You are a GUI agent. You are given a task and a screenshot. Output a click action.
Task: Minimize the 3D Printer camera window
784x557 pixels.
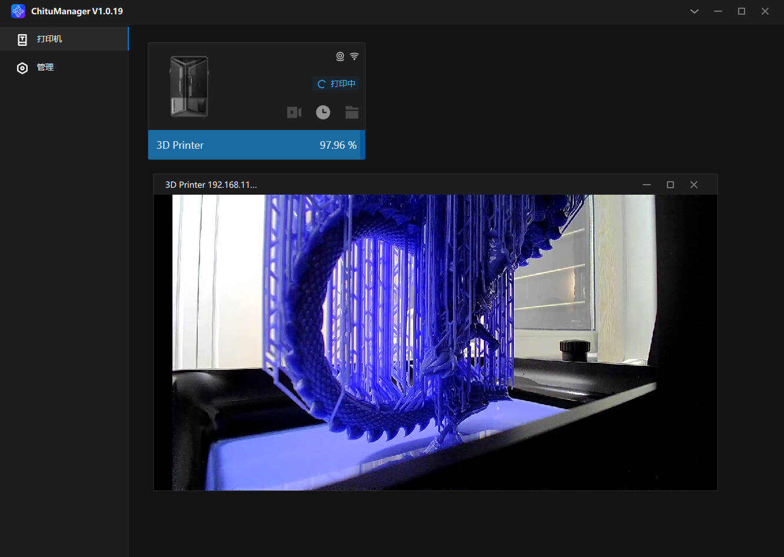point(647,185)
